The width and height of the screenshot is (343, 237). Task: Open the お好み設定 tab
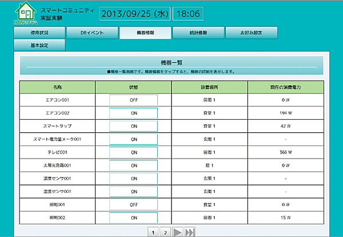point(252,33)
